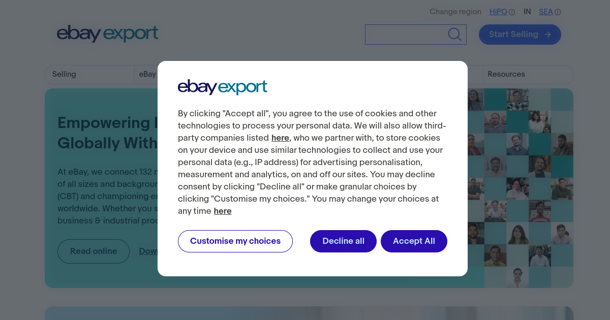Click the info icon beside SEA
610x320 pixels.
[x=558, y=12]
